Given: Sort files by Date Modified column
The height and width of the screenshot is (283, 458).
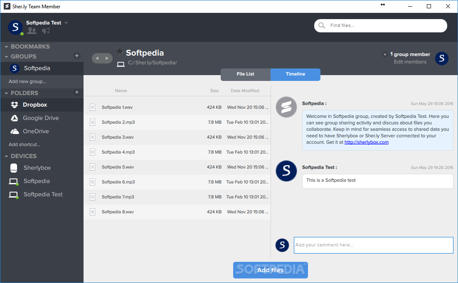Looking at the screenshot, I should click(245, 91).
